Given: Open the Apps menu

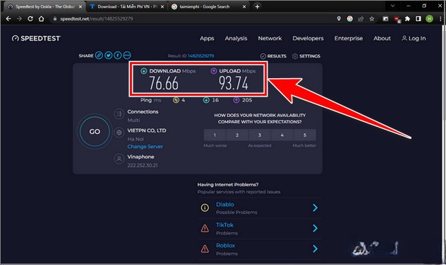Looking at the screenshot, I should coord(207,38).
